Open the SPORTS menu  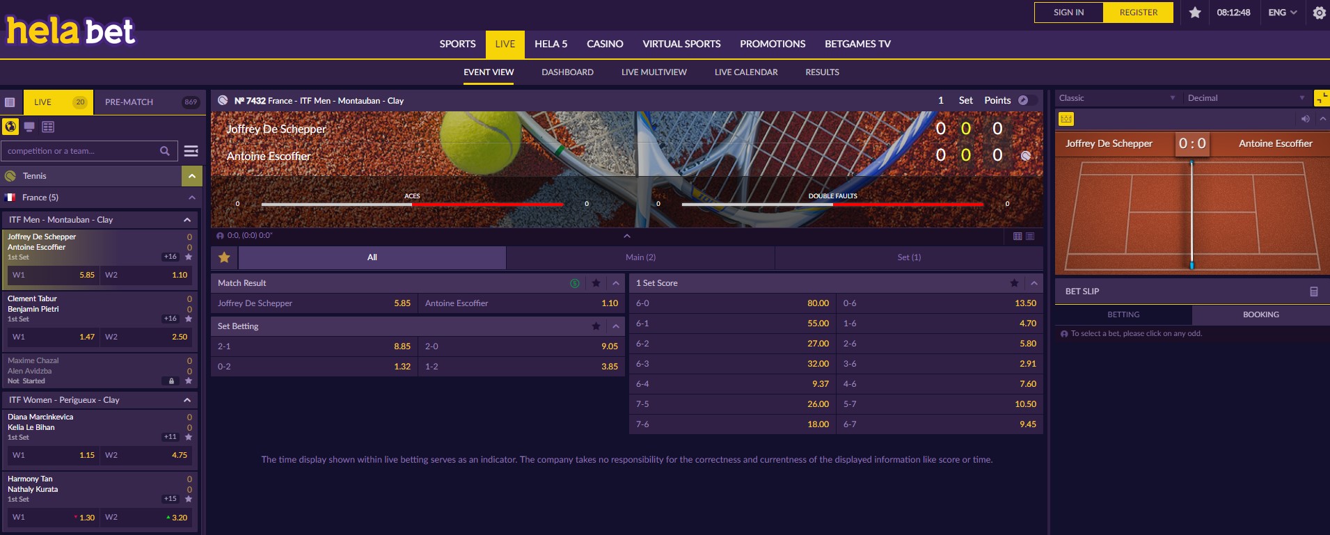pyautogui.click(x=458, y=44)
